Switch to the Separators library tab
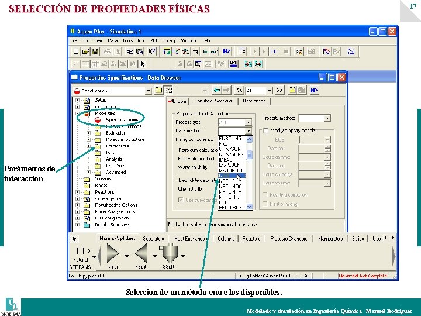Screen dimensions: 421x316 [153, 238]
